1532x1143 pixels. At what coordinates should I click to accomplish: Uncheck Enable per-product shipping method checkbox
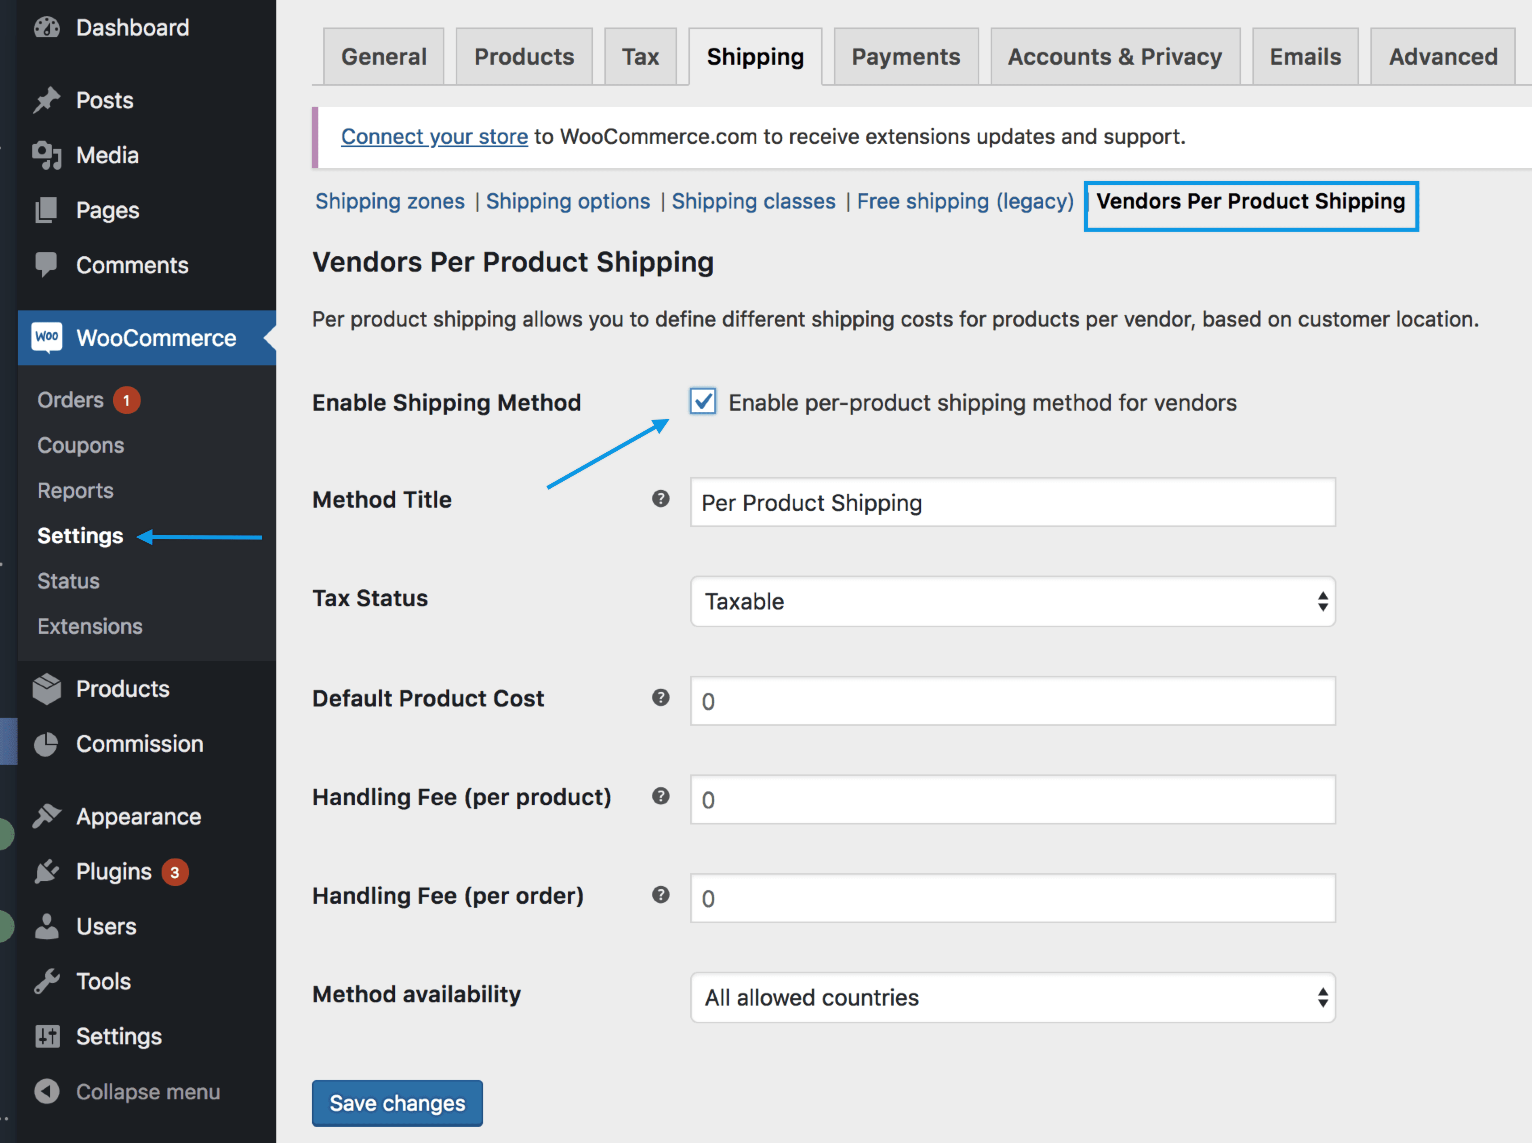(x=703, y=402)
